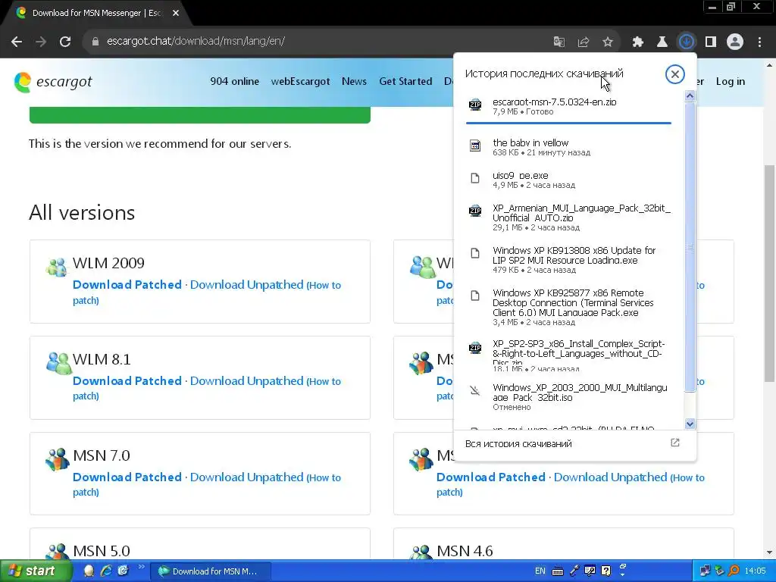Bookmark this page with the star icon

coord(608,42)
